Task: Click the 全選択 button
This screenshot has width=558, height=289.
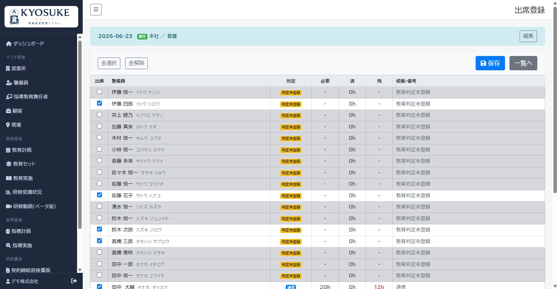Action: [x=109, y=63]
